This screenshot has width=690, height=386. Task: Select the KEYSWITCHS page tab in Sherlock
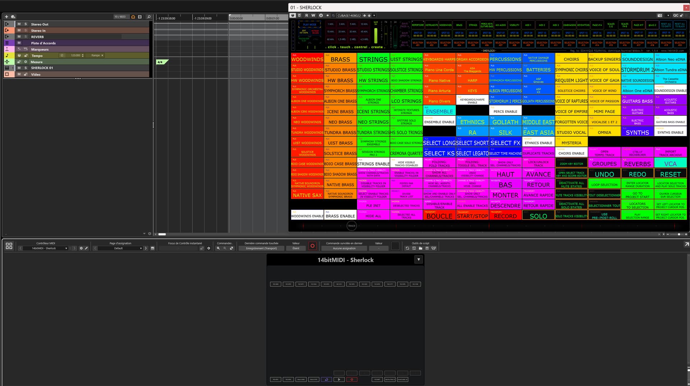[583, 25]
